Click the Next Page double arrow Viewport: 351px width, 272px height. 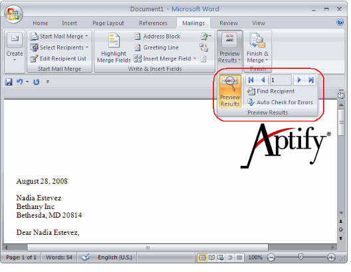(341, 239)
